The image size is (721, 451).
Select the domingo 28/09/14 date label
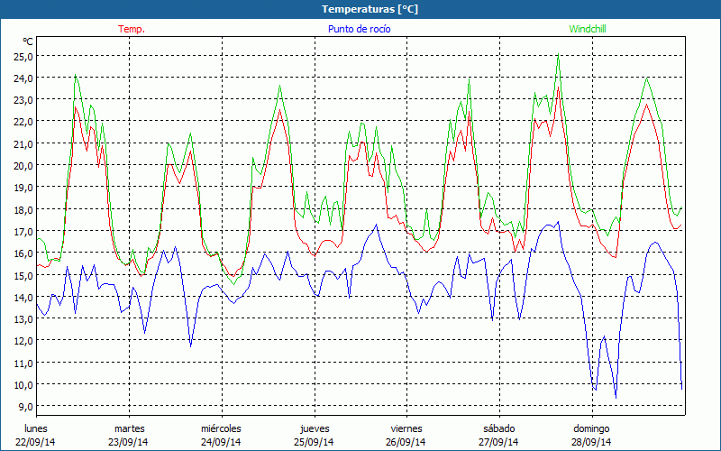click(591, 436)
